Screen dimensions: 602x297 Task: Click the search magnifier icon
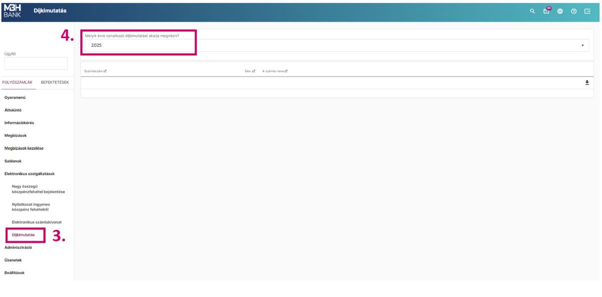532,11
